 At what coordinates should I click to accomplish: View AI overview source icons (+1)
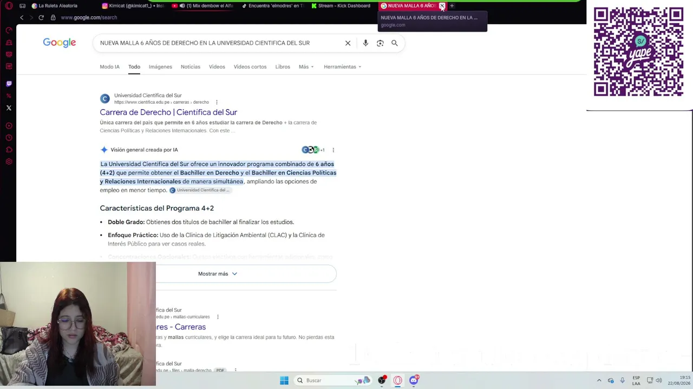[x=313, y=150]
